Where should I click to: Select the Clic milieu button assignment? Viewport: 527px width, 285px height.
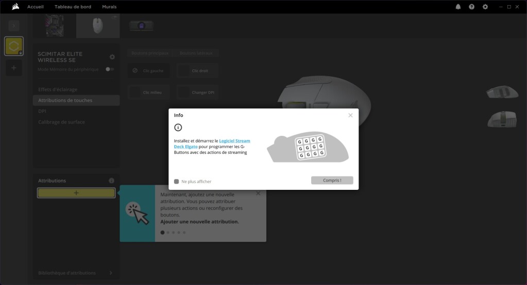pos(148,92)
